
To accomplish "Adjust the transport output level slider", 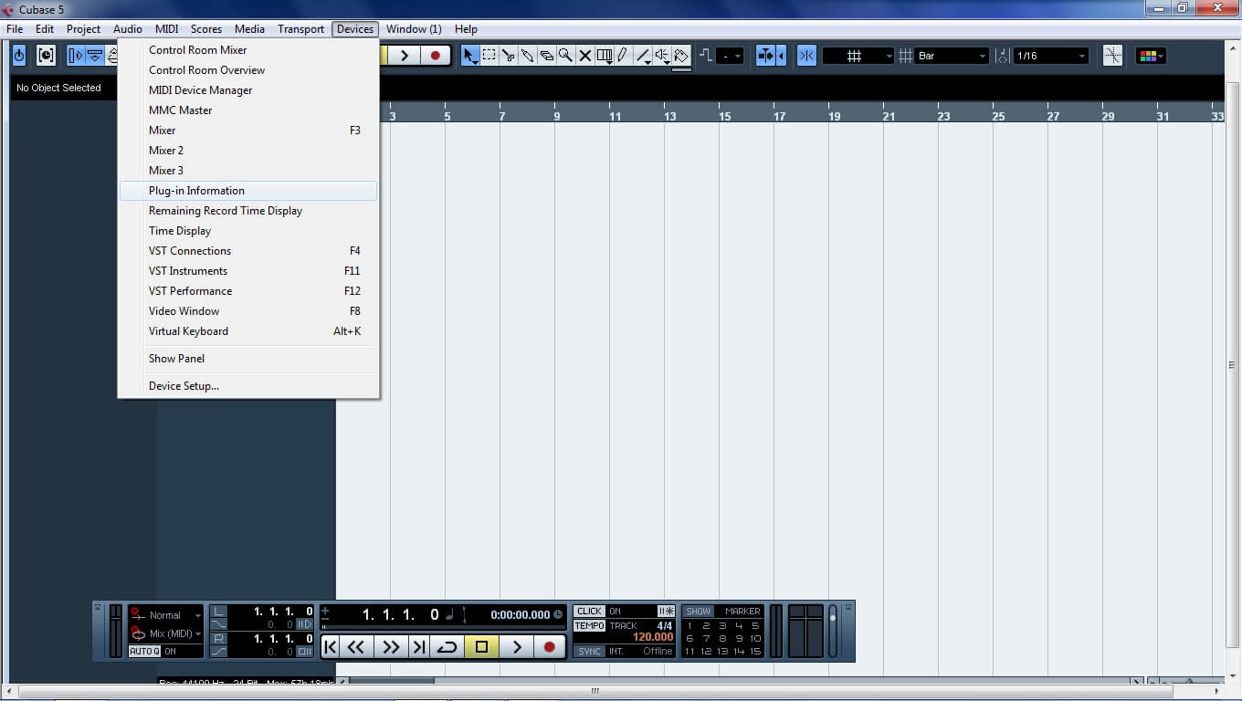I will click(x=832, y=630).
